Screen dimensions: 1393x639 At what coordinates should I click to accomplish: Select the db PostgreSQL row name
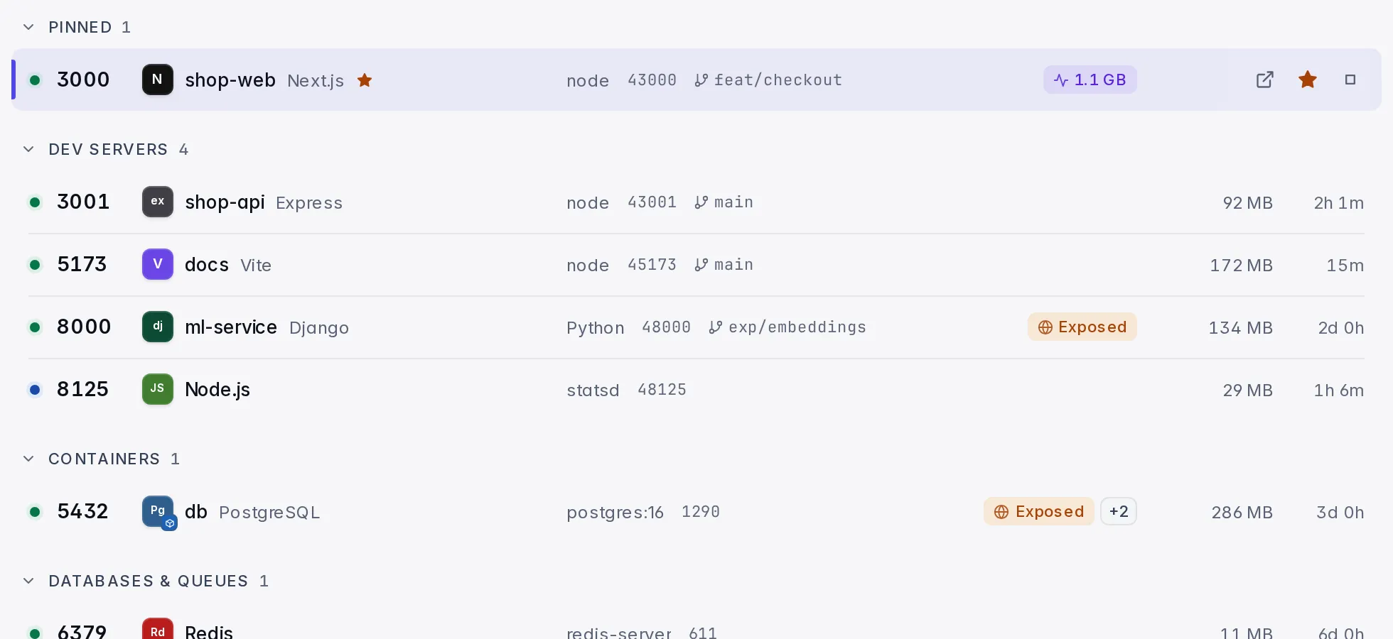click(196, 512)
